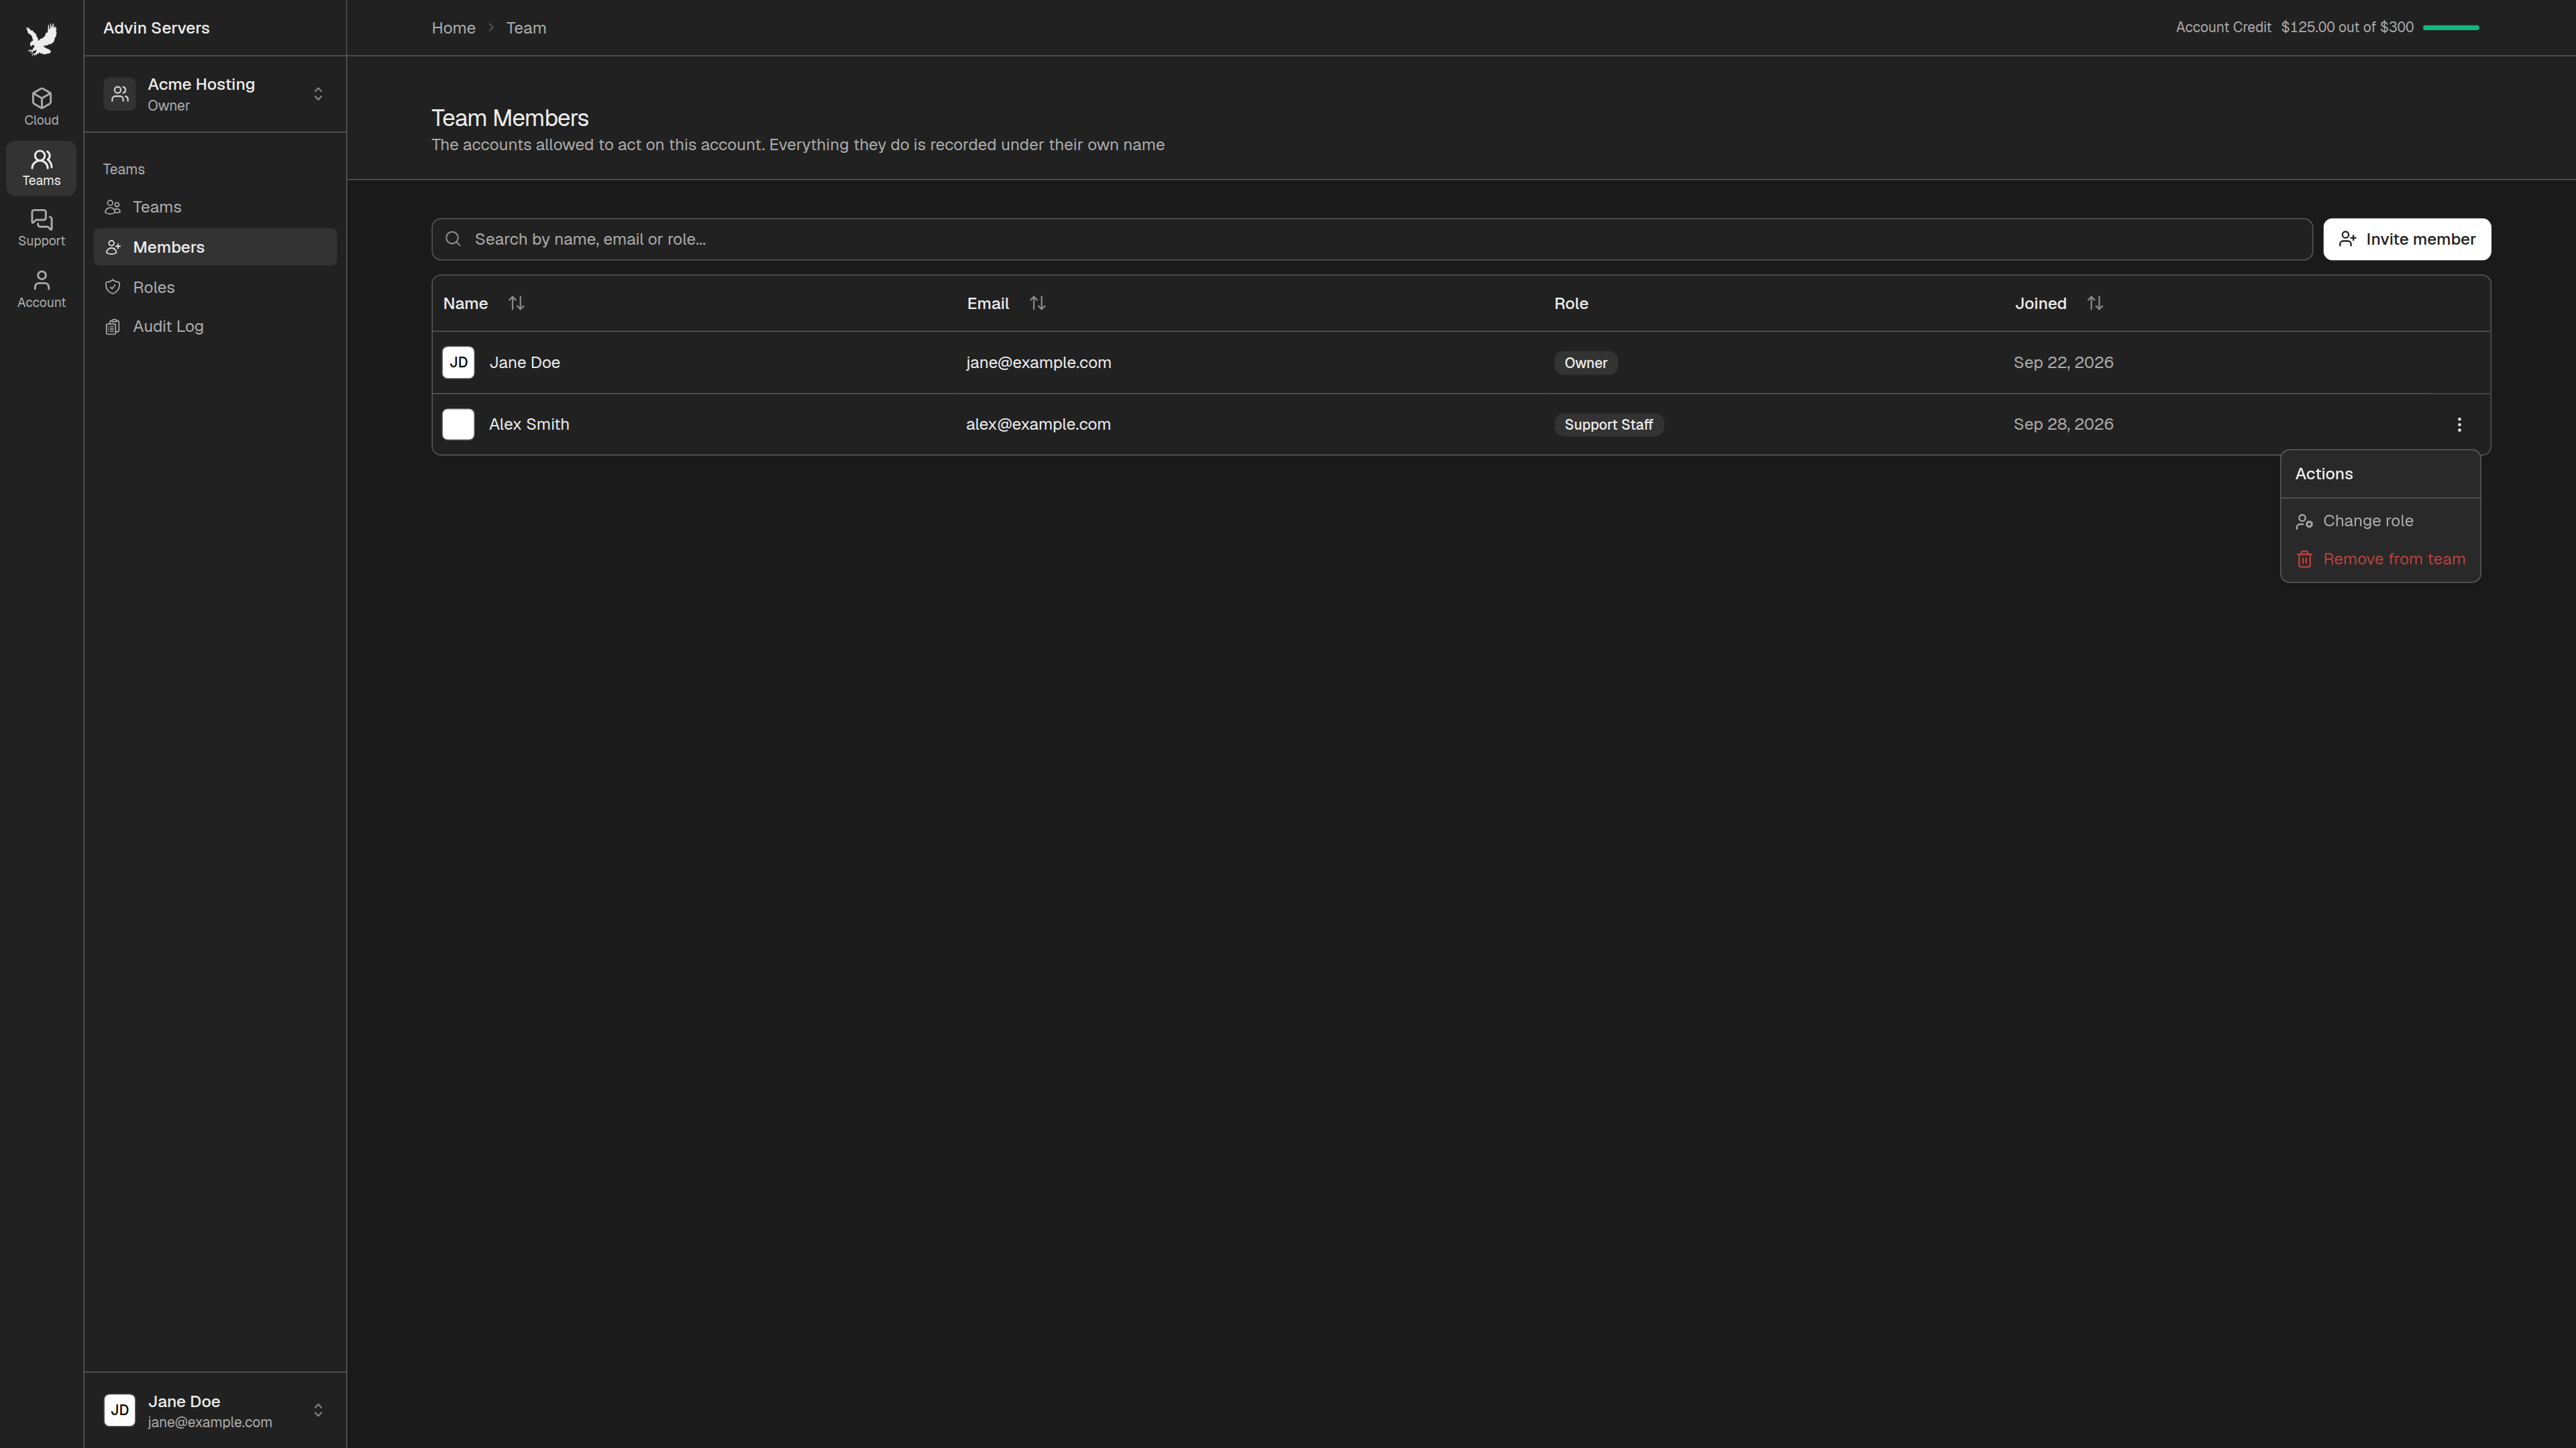Select the Teams item in the sidebar
Screen dimensions: 2576x1448
215,207
